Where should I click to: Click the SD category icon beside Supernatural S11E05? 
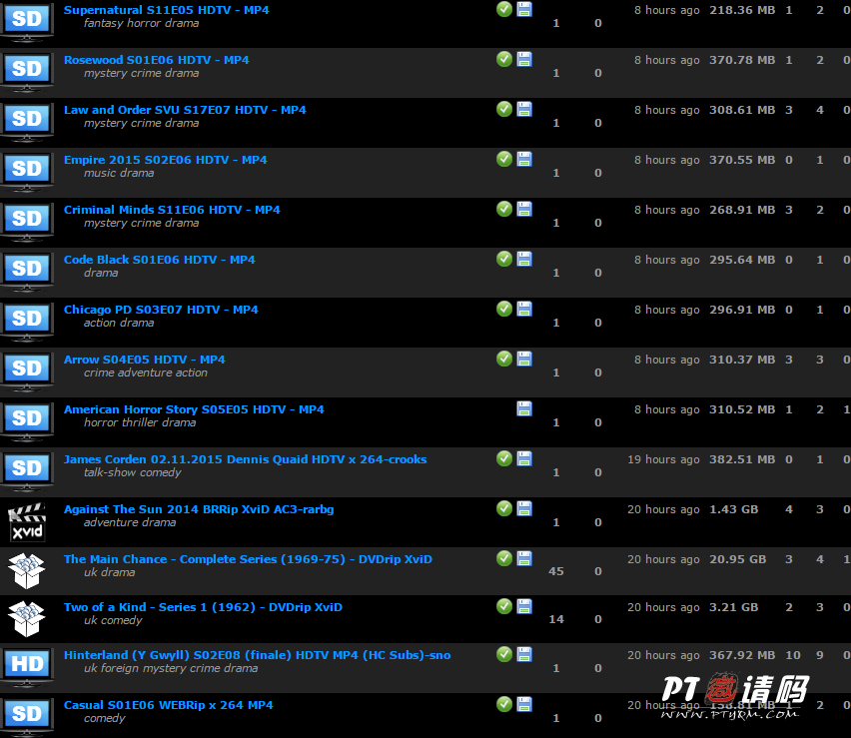[x=27, y=21]
